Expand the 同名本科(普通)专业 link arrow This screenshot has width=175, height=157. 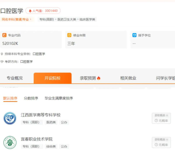[31, 19]
